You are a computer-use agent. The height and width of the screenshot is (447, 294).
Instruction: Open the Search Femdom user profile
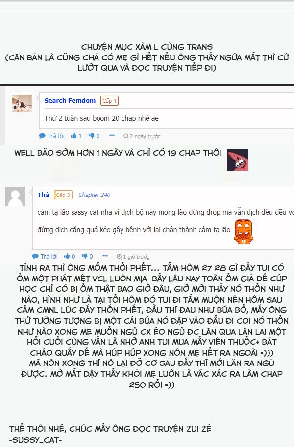(70, 100)
